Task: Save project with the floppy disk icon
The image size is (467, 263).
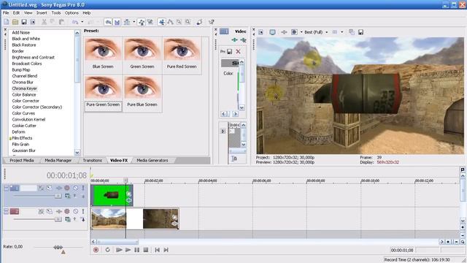Action: click(24, 22)
